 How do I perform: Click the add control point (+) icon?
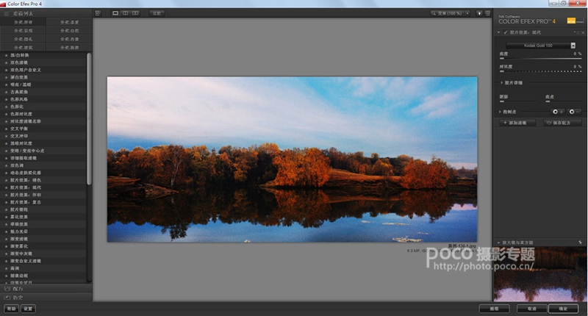pyautogui.click(x=558, y=112)
